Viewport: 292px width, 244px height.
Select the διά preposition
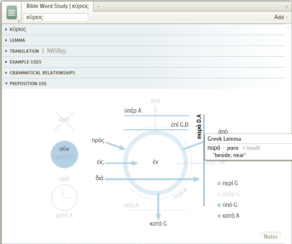[x=99, y=178]
